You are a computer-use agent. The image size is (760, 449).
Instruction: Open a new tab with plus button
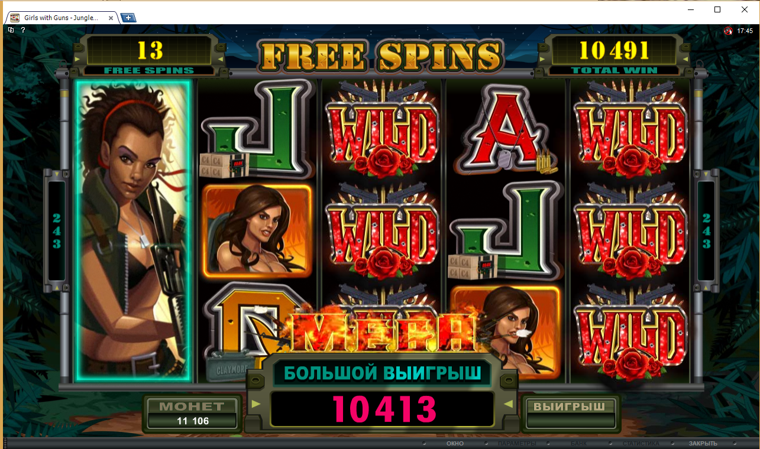coord(128,18)
